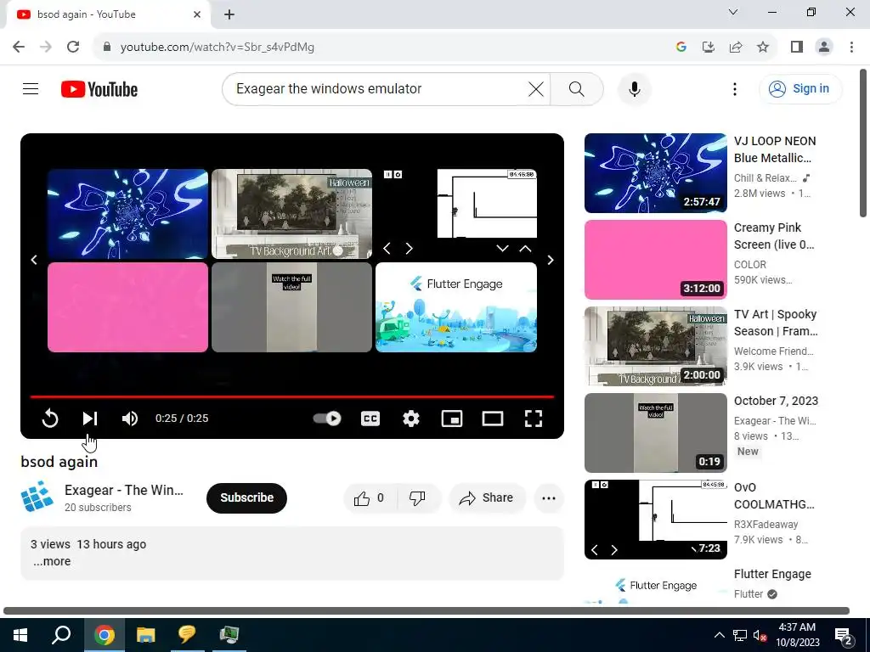Share the video
This screenshot has width=870, height=652.
click(487, 497)
